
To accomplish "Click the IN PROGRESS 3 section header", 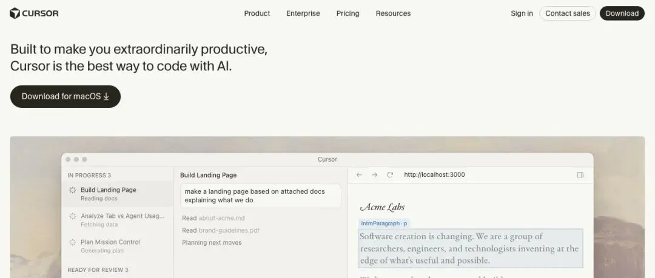I will point(89,175).
